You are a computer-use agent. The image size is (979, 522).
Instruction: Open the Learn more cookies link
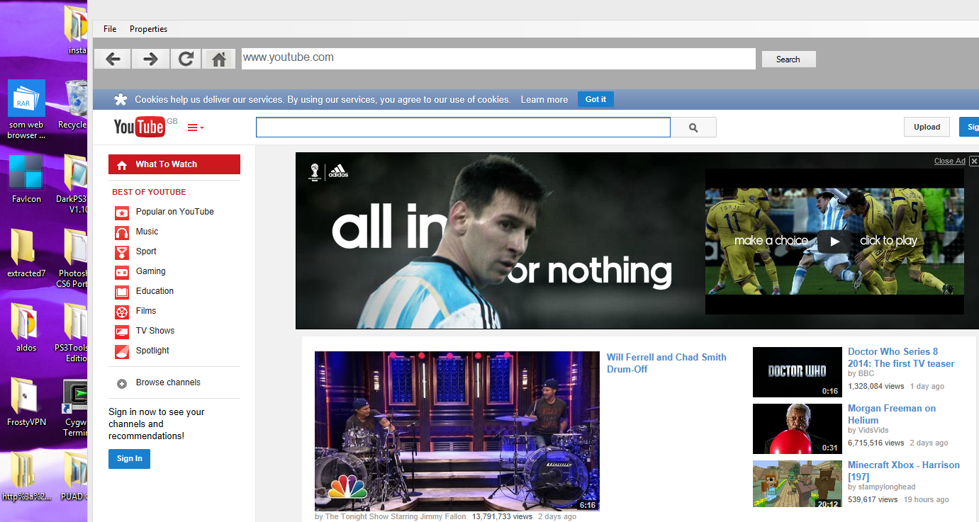(x=544, y=100)
